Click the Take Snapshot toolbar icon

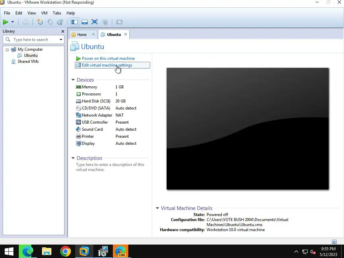click(x=40, y=22)
